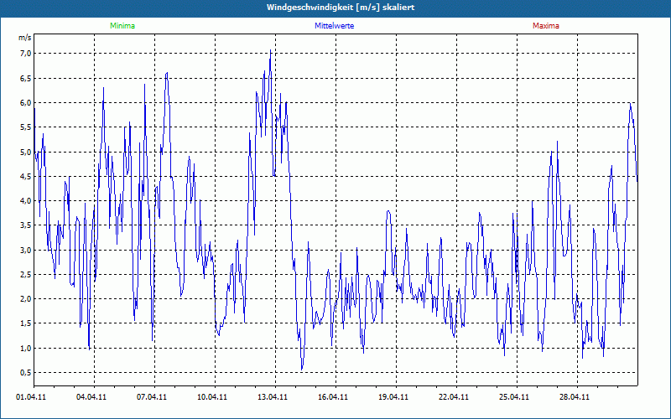Click the 1,0 y-axis value
671x419 pixels.
pos(26,348)
